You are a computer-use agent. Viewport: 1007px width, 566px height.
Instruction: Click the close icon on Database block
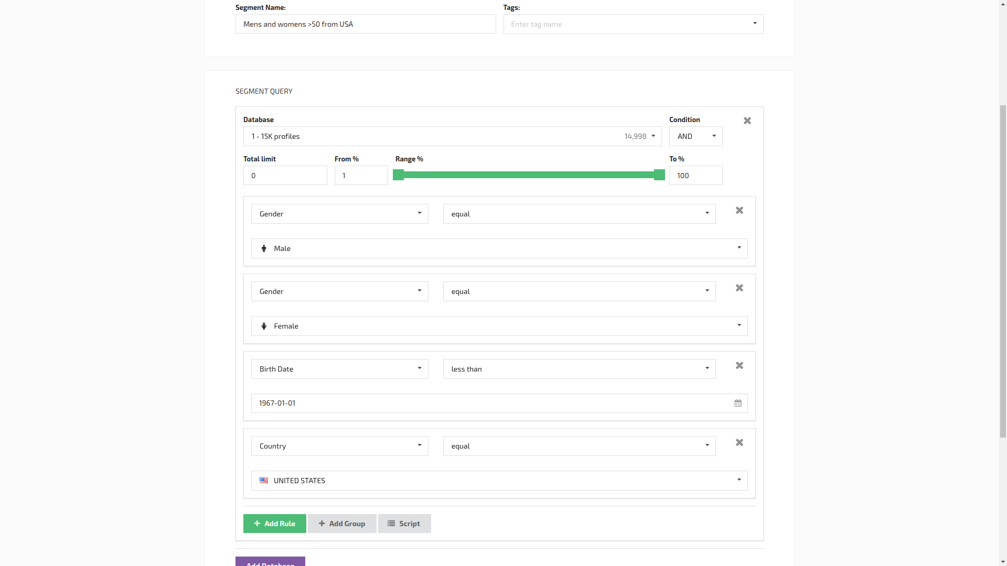[747, 120]
